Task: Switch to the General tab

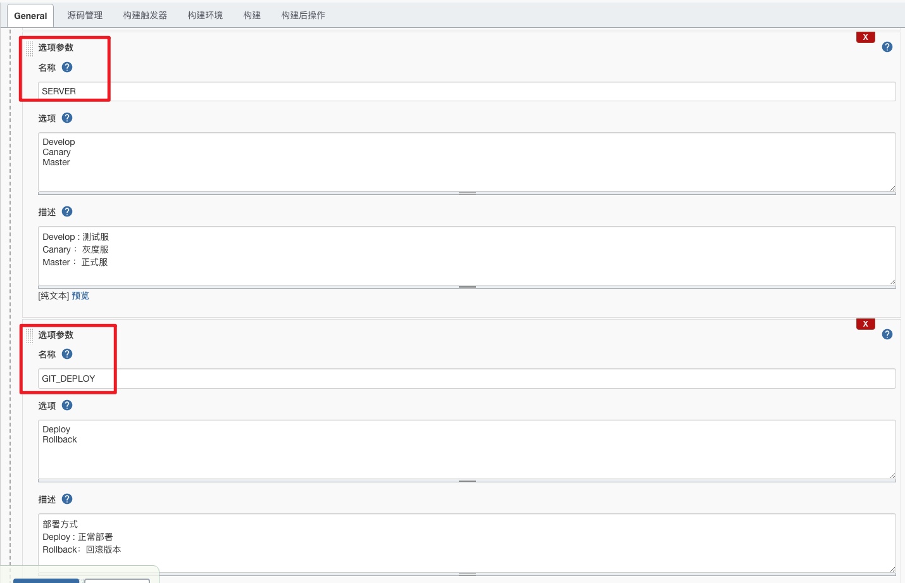Action: pyautogui.click(x=30, y=16)
